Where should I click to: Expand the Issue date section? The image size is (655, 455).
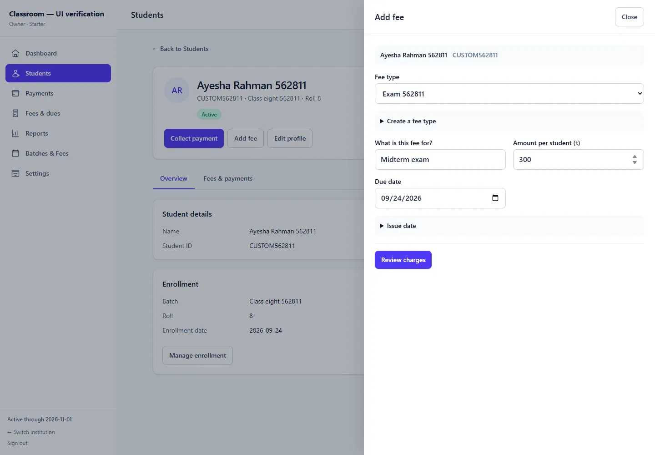tap(509, 226)
